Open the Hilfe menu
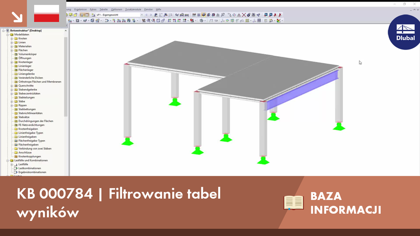Screen dimensions: 420x236 pos(159,9)
